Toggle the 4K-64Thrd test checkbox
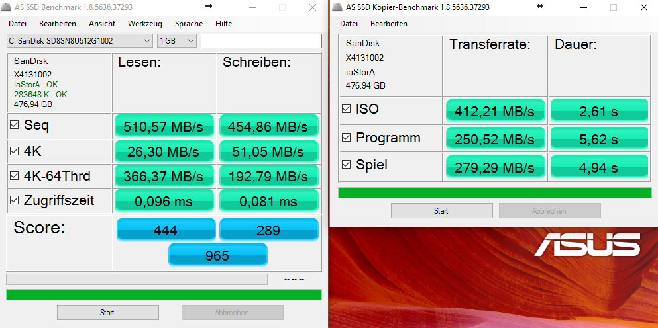Screen dimensions: 658x328 tap(14, 176)
